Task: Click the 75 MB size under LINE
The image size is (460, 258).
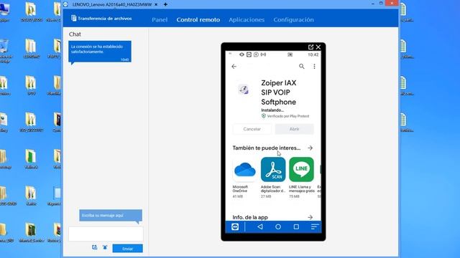Action: 294,196
